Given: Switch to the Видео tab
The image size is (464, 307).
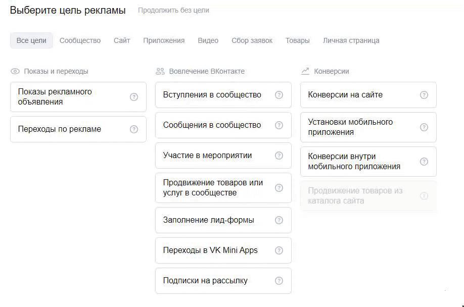Looking at the screenshot, I should coord(208,40).
